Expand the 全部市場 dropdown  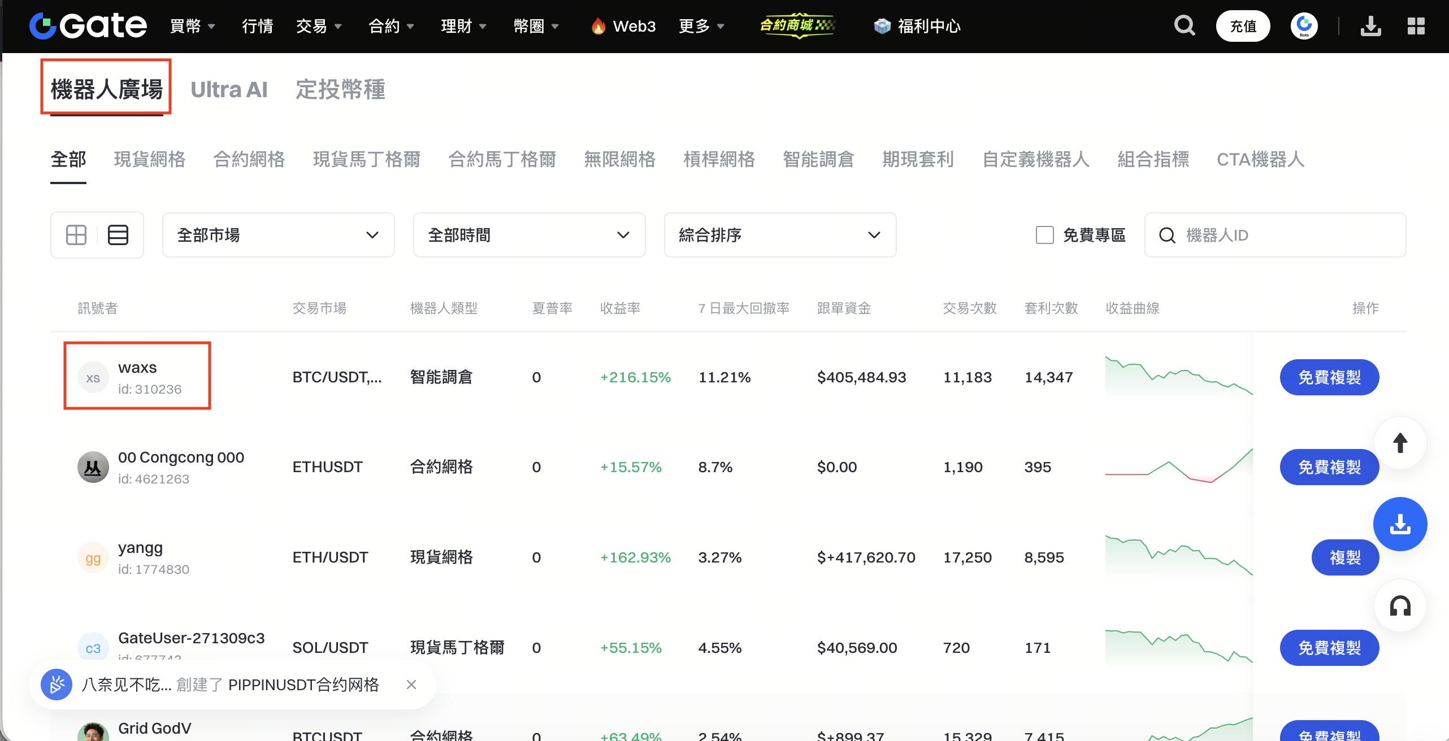coord(278,235)
